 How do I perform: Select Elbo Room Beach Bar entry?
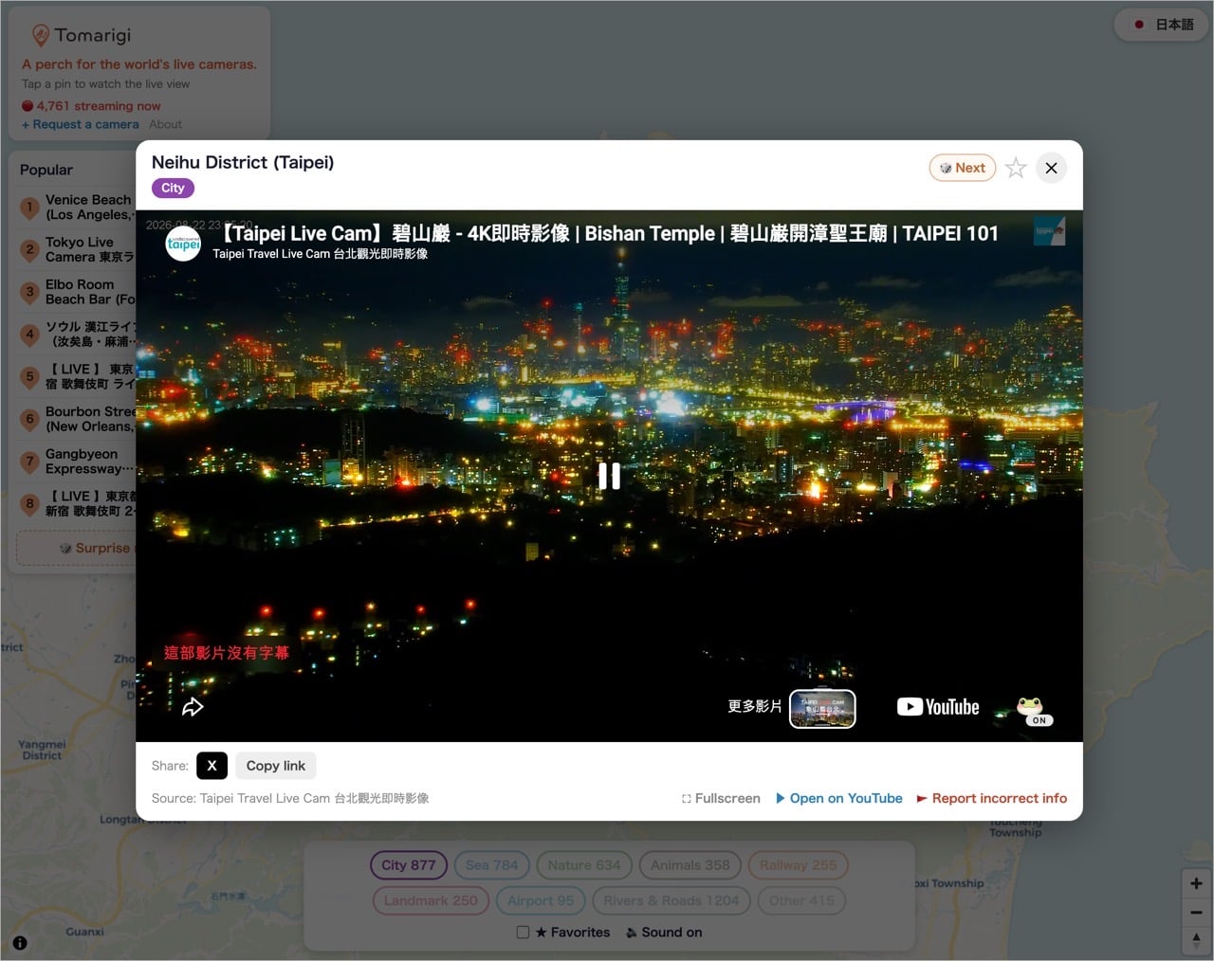coord(78,292)
